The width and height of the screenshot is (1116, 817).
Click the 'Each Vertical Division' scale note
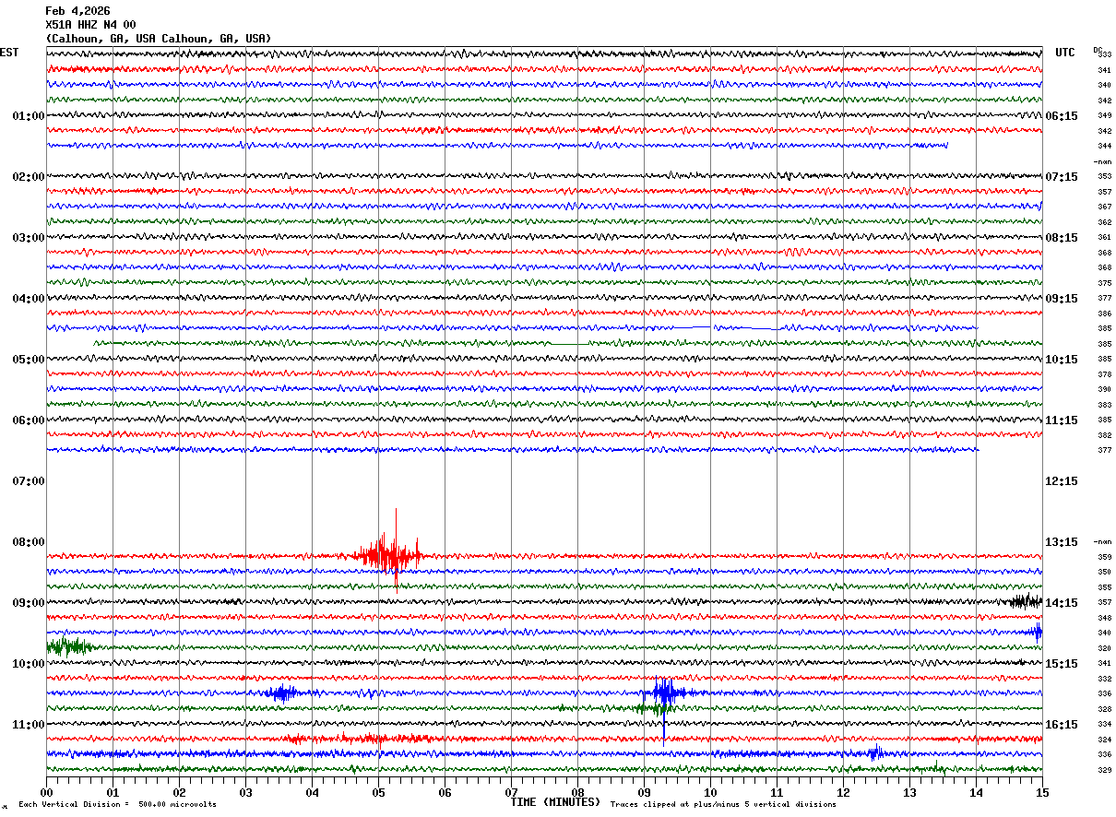coord(117,805)
